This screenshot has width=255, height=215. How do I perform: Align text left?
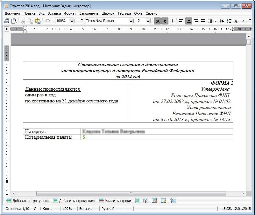[181, 21]
